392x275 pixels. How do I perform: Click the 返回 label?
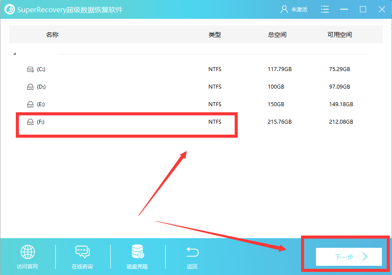pyautogui.click(x=192, y=267)
